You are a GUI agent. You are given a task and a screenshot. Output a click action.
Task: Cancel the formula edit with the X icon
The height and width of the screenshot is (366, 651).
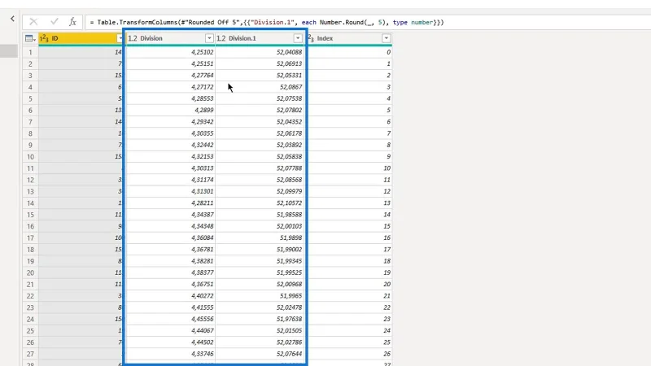coord(33,22)
